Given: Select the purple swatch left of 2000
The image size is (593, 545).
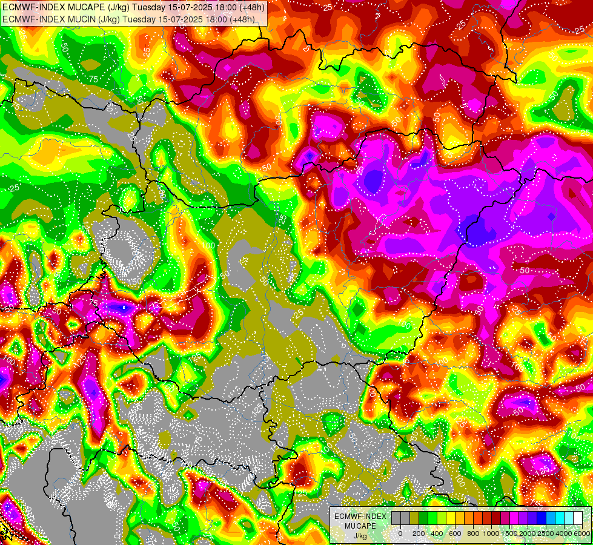Looking at the screenshot, I should coord(523,518).
